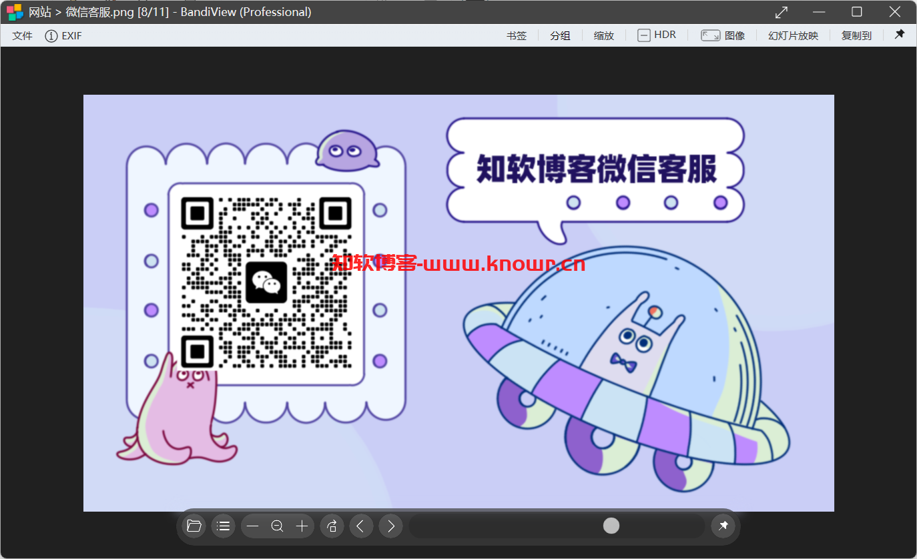Show the file list panel icon
The width and height of the screenshot is (917, 559).
pyautogui.click(x=224, y=526)
